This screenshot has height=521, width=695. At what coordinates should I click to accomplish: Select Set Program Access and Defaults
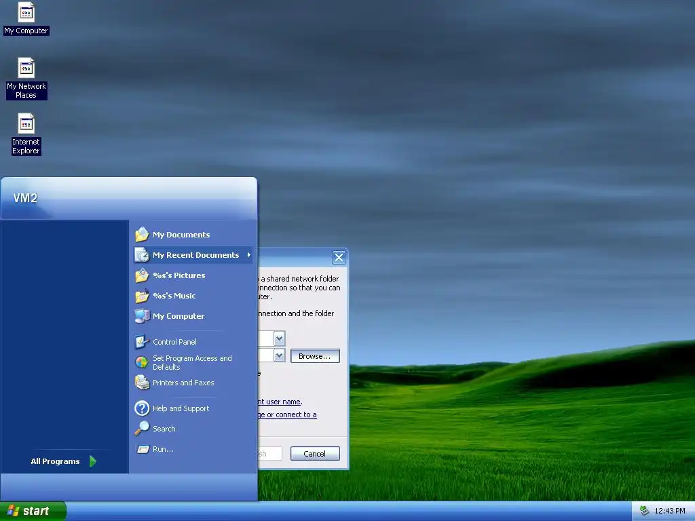pyautogui.click(x=193, y=362)
